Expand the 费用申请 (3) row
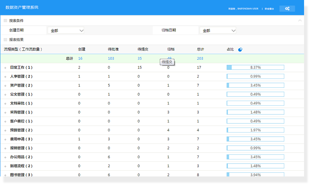 (5, 139)
